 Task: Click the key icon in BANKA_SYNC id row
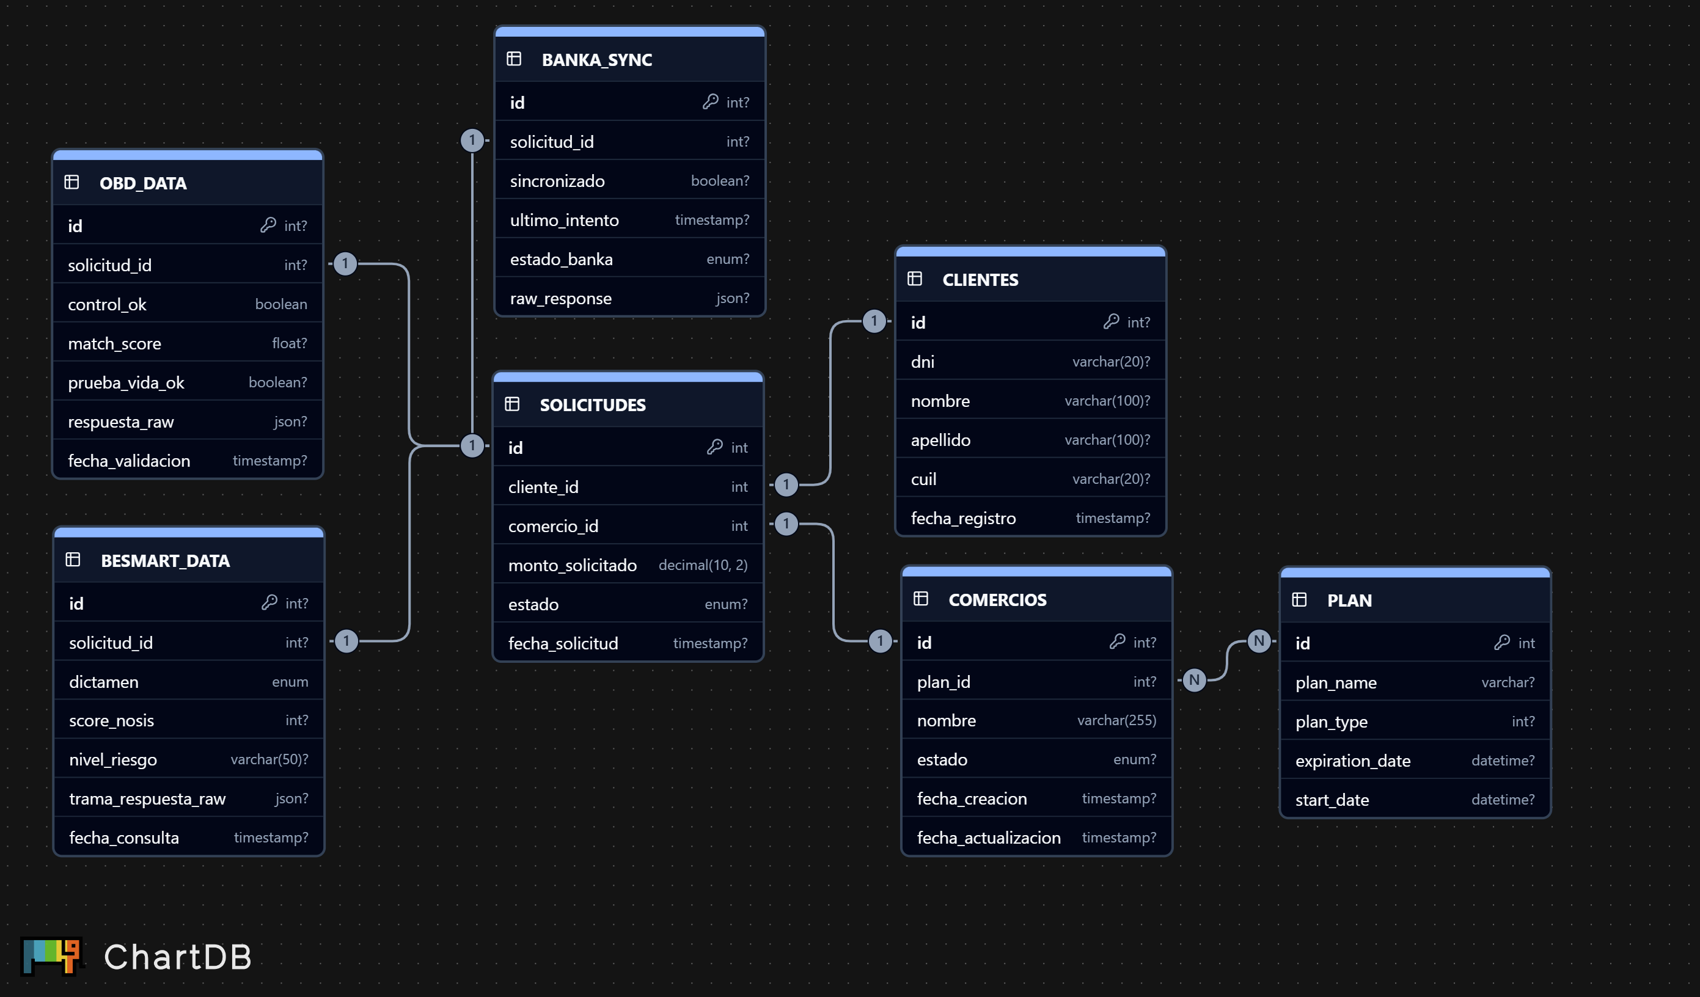coord(709,102)
